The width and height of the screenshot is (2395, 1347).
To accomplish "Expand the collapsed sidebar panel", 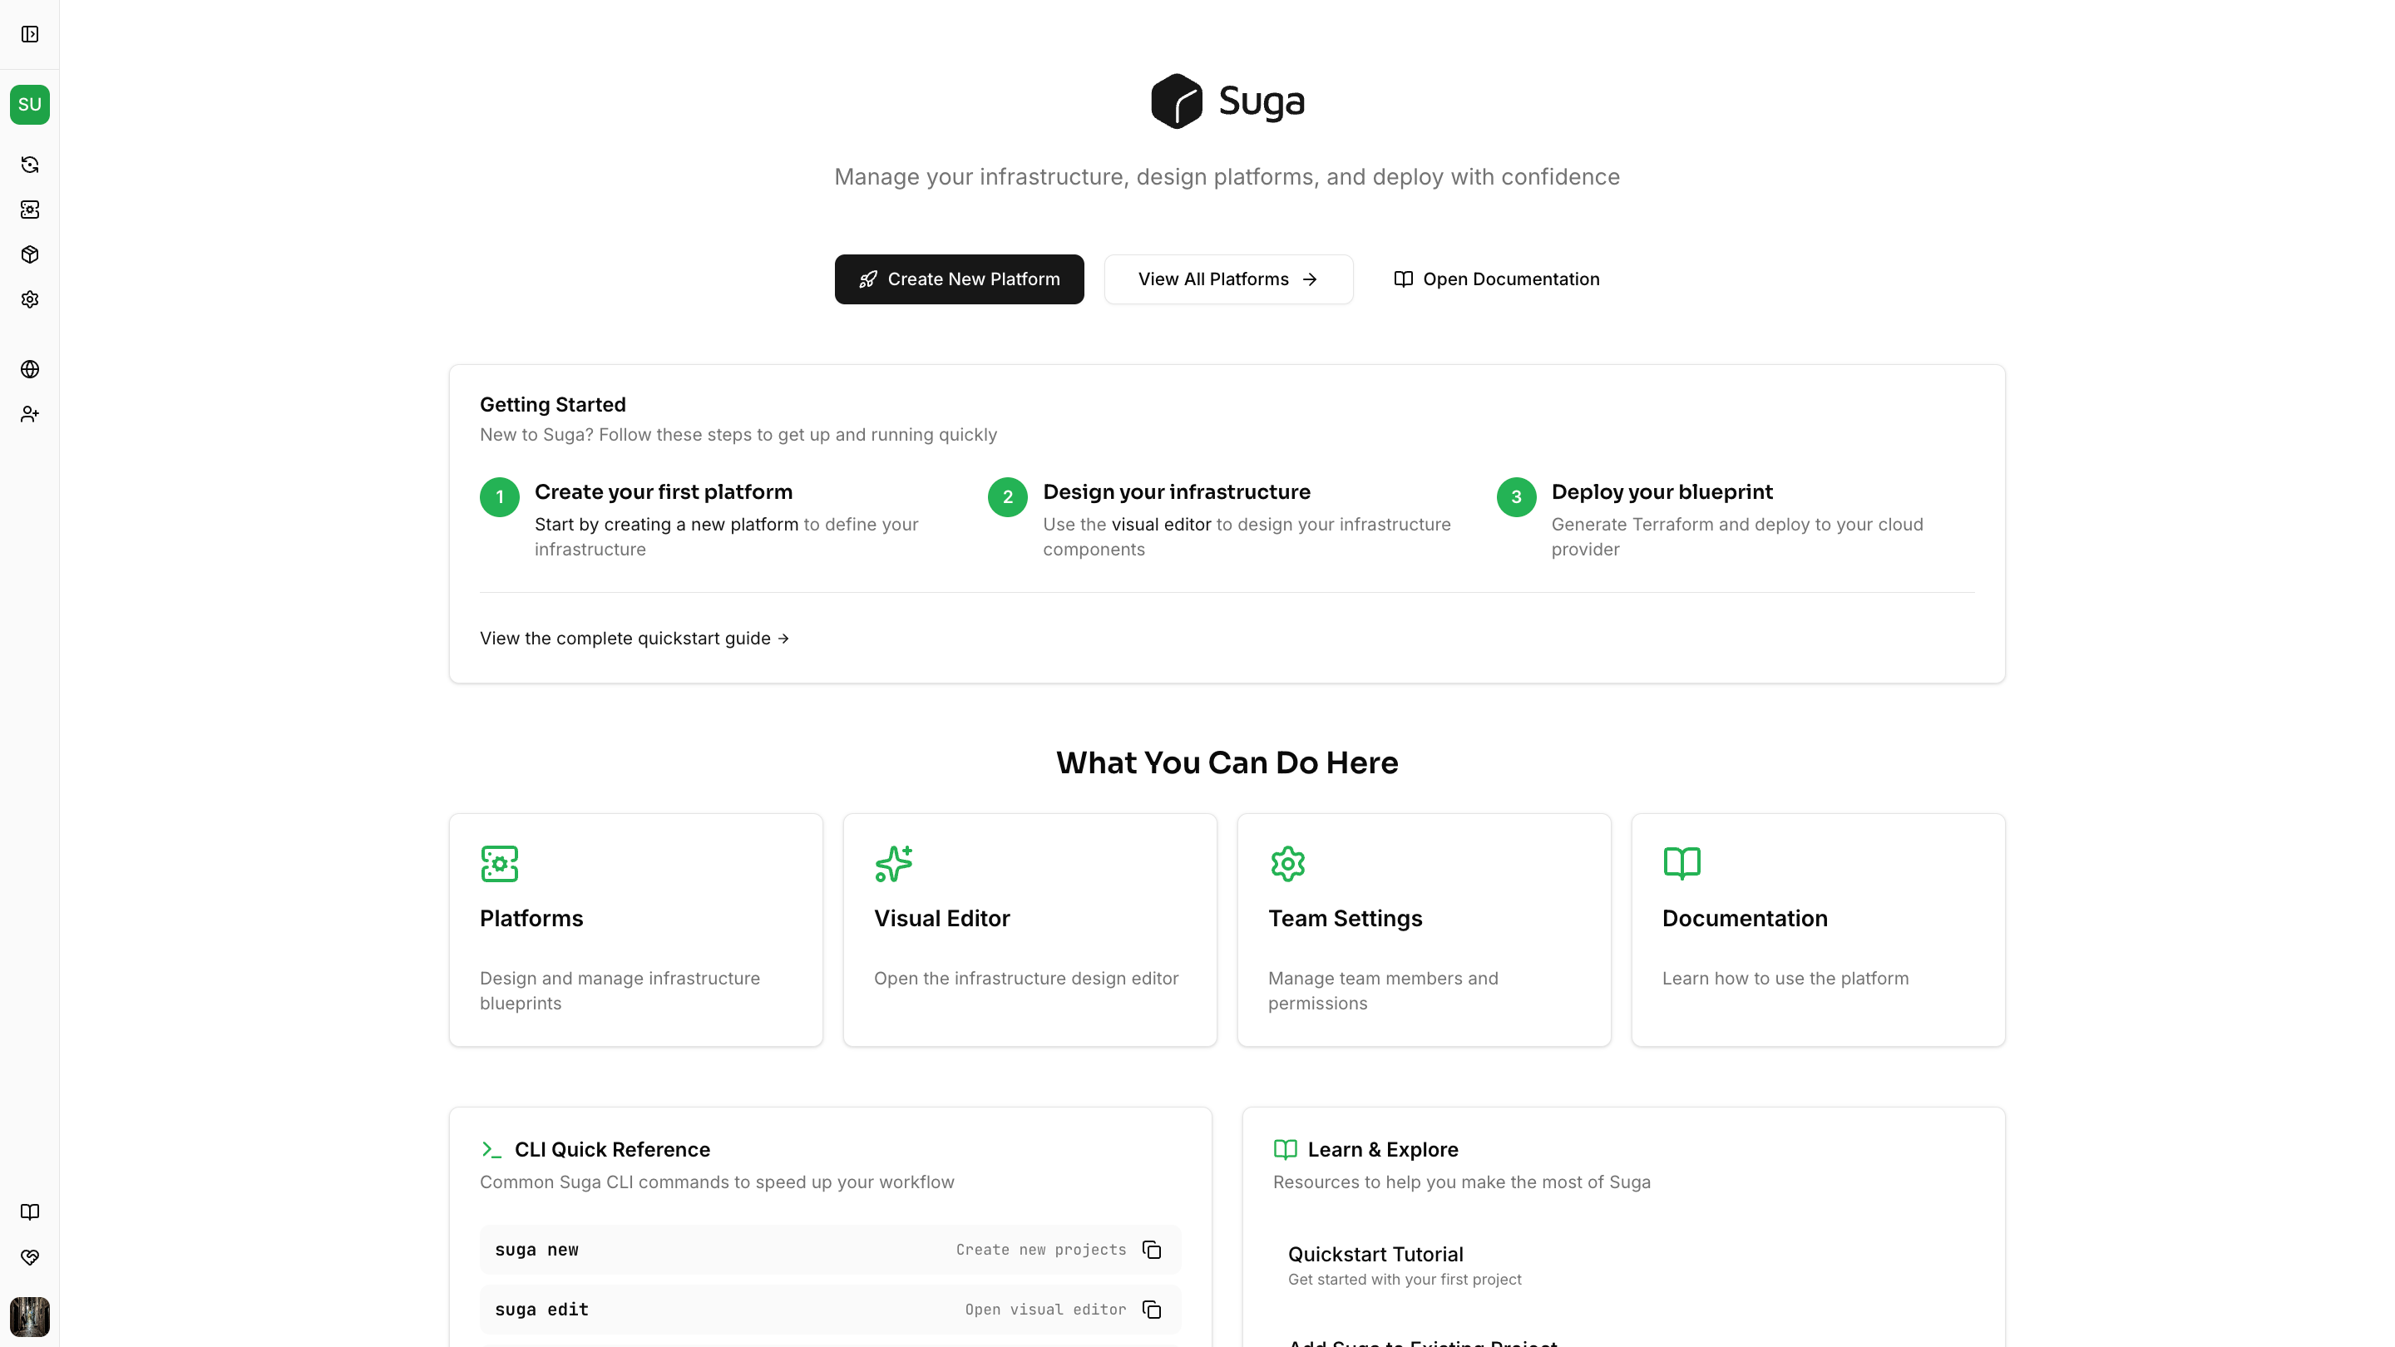I will click(x=29, y=33).
